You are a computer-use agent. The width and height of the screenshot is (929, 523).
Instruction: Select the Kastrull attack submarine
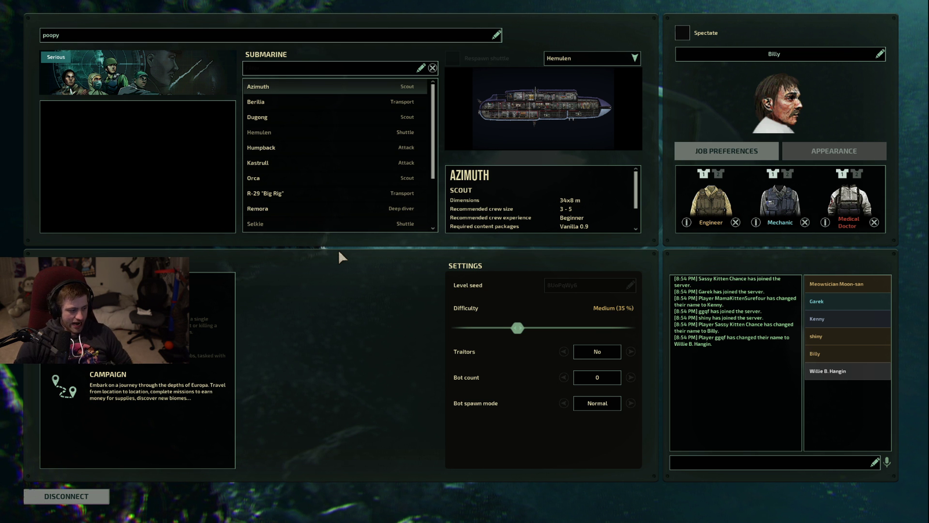tap(335, 163)
